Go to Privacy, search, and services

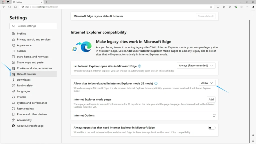point(33,39)
